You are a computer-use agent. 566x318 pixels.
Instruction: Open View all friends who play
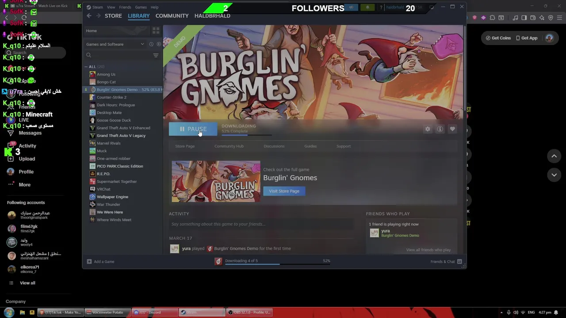[428, 250]
